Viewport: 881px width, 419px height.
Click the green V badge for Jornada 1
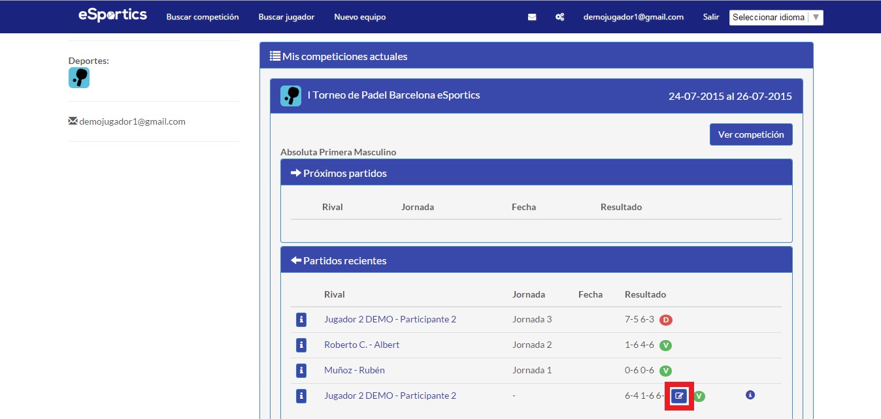[666, 371]
